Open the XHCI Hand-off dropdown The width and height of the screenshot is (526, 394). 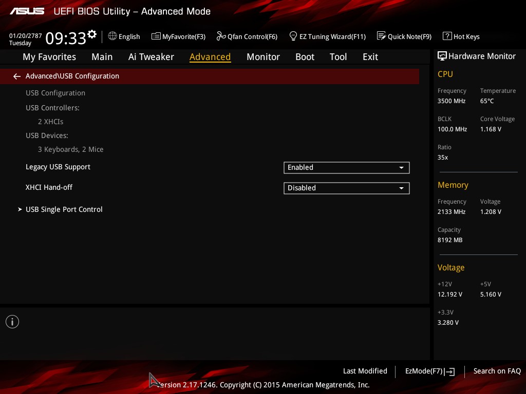347,188
